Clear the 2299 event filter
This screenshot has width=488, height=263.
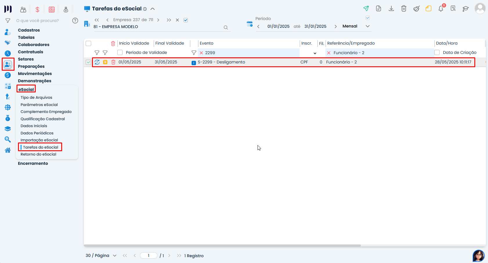201,53
